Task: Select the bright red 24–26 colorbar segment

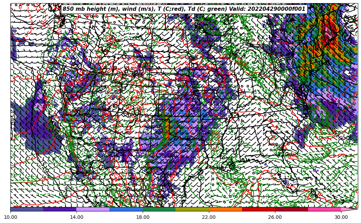Action: point(258,209)
